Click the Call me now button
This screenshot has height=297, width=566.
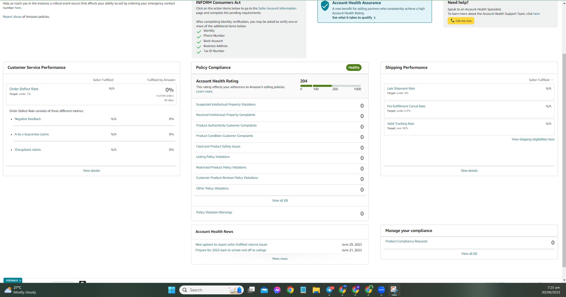(461, 21)
